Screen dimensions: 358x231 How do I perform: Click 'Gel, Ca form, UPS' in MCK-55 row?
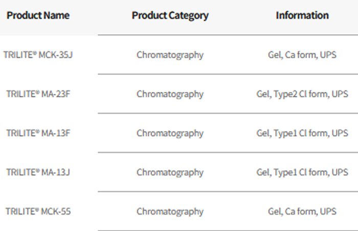[302, 211]
